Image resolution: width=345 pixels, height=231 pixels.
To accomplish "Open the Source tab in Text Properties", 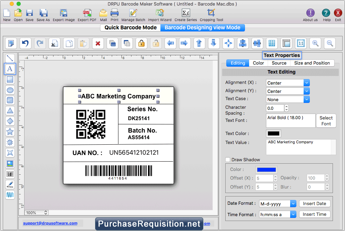I will [x=279, y=63].
